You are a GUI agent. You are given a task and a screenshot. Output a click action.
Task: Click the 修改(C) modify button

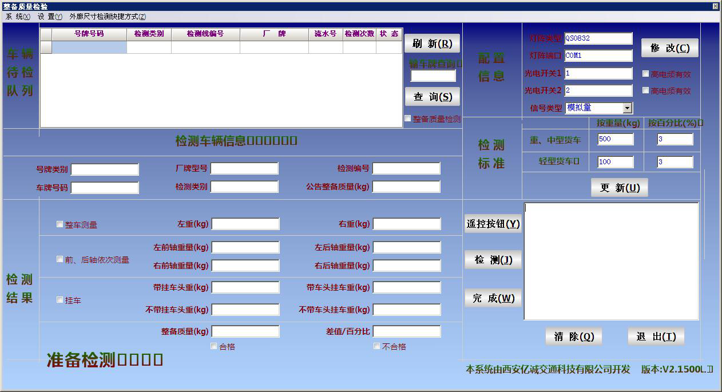tap(669, 47)
